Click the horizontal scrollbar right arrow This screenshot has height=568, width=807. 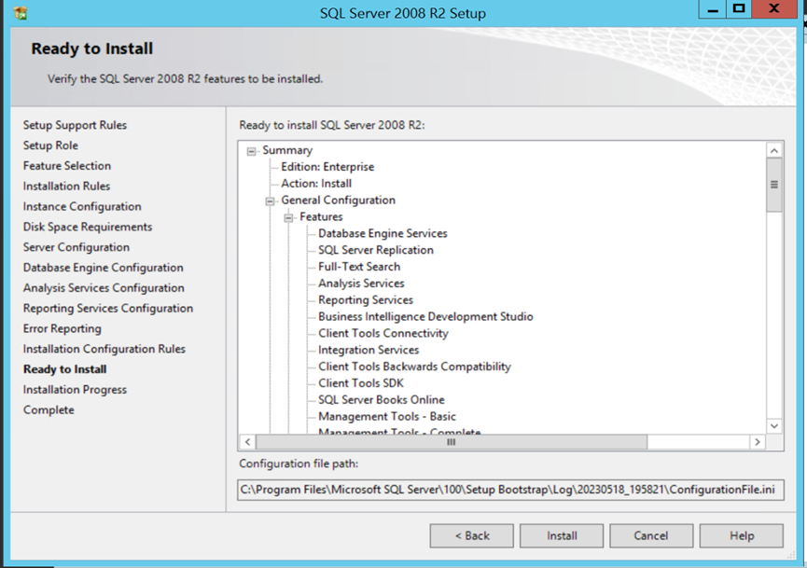coord(757,442)
